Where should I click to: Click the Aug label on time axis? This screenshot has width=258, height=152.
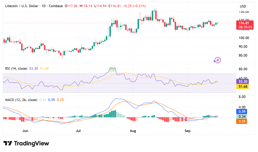click(133, 131)
